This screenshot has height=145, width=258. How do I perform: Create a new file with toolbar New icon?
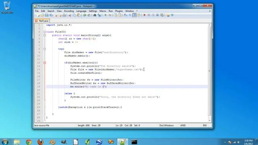(39, 15)
